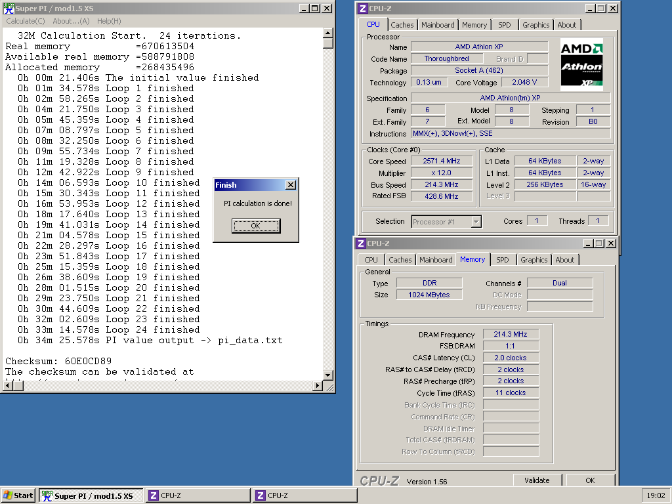Viewport: 672px width, 504px height.
Task: Minimize the upper CPU-Z window
Action: click(590, 8)
